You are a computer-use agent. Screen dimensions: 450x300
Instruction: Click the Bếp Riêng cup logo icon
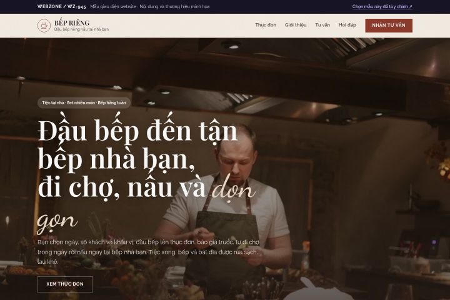click(44, 26)
